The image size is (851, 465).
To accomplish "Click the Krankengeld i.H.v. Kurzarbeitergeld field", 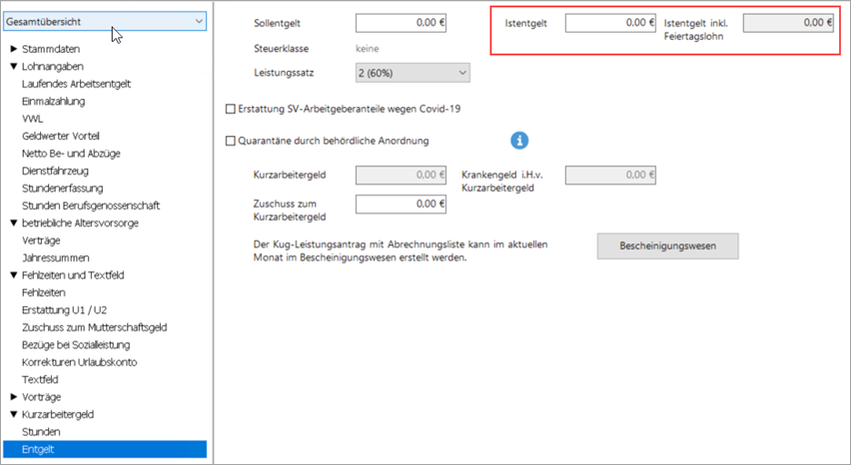I will click(x=610, y=175).
